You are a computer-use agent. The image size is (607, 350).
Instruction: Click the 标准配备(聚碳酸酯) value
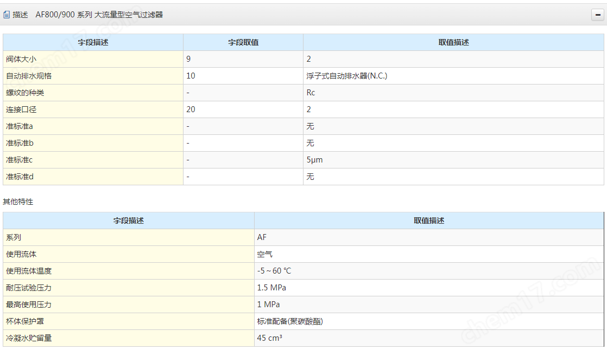pyautogui.click(x=290, y=321)
